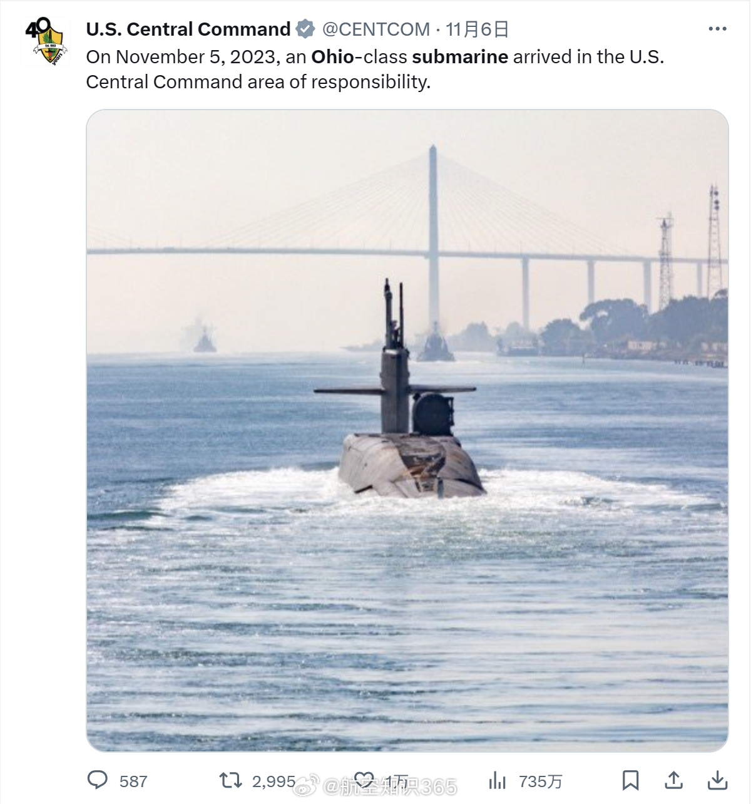Click the CENTCOM profile avatar
The image size is (751, 804).
tap(44, 41)
